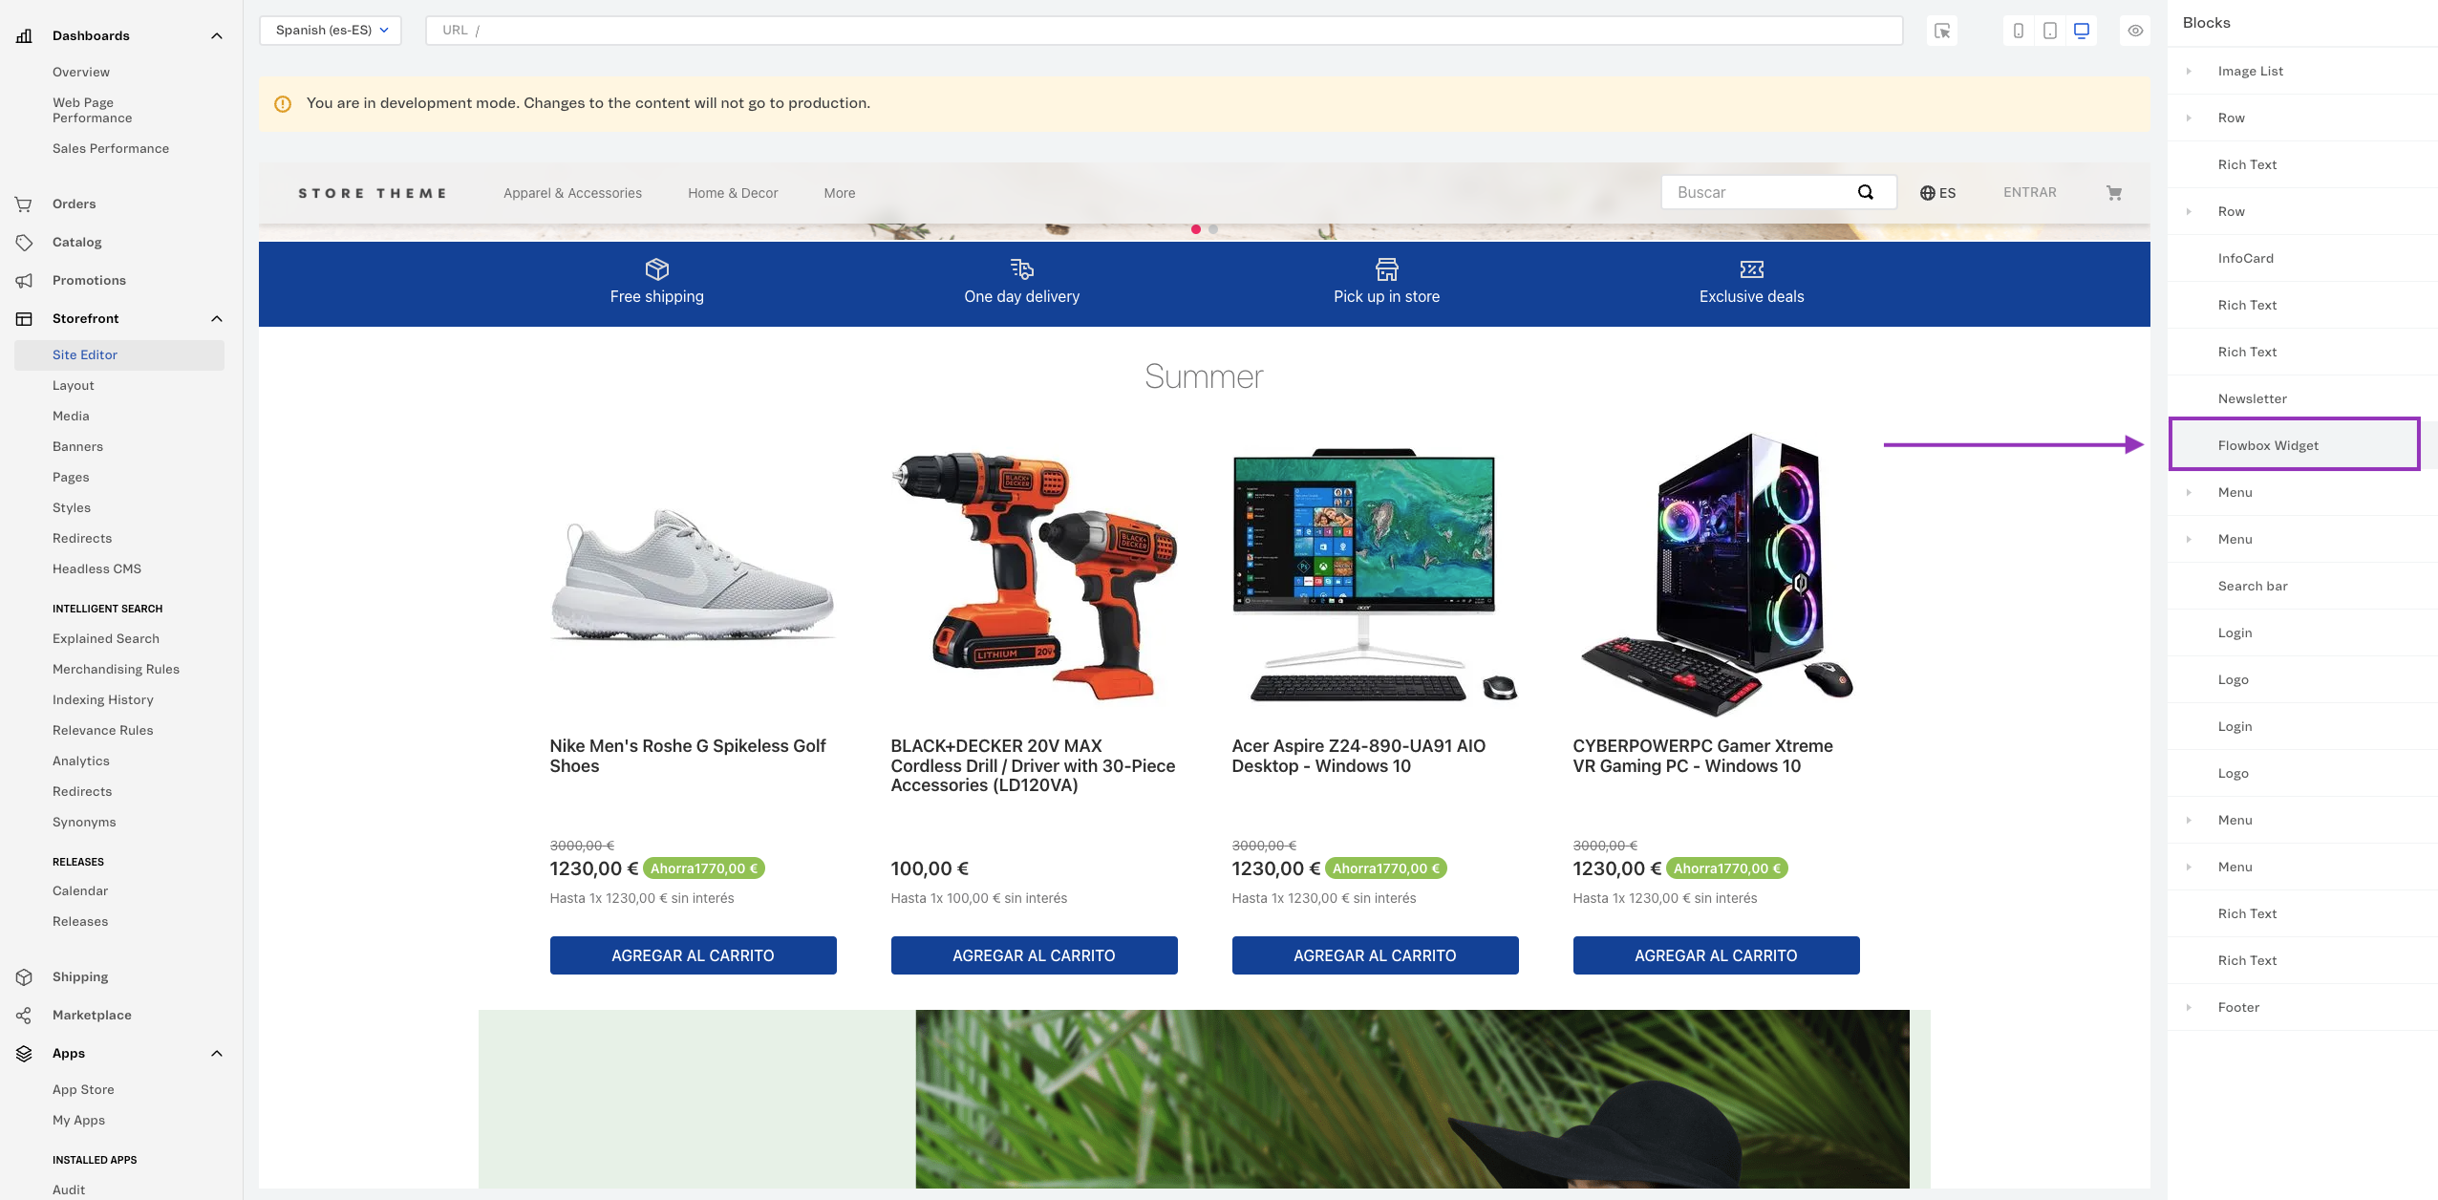The width and height of the screenshot is (2438, 1200).
Task: Open the Spanish (es-ES) language dropdown
Action: point(331,31)
